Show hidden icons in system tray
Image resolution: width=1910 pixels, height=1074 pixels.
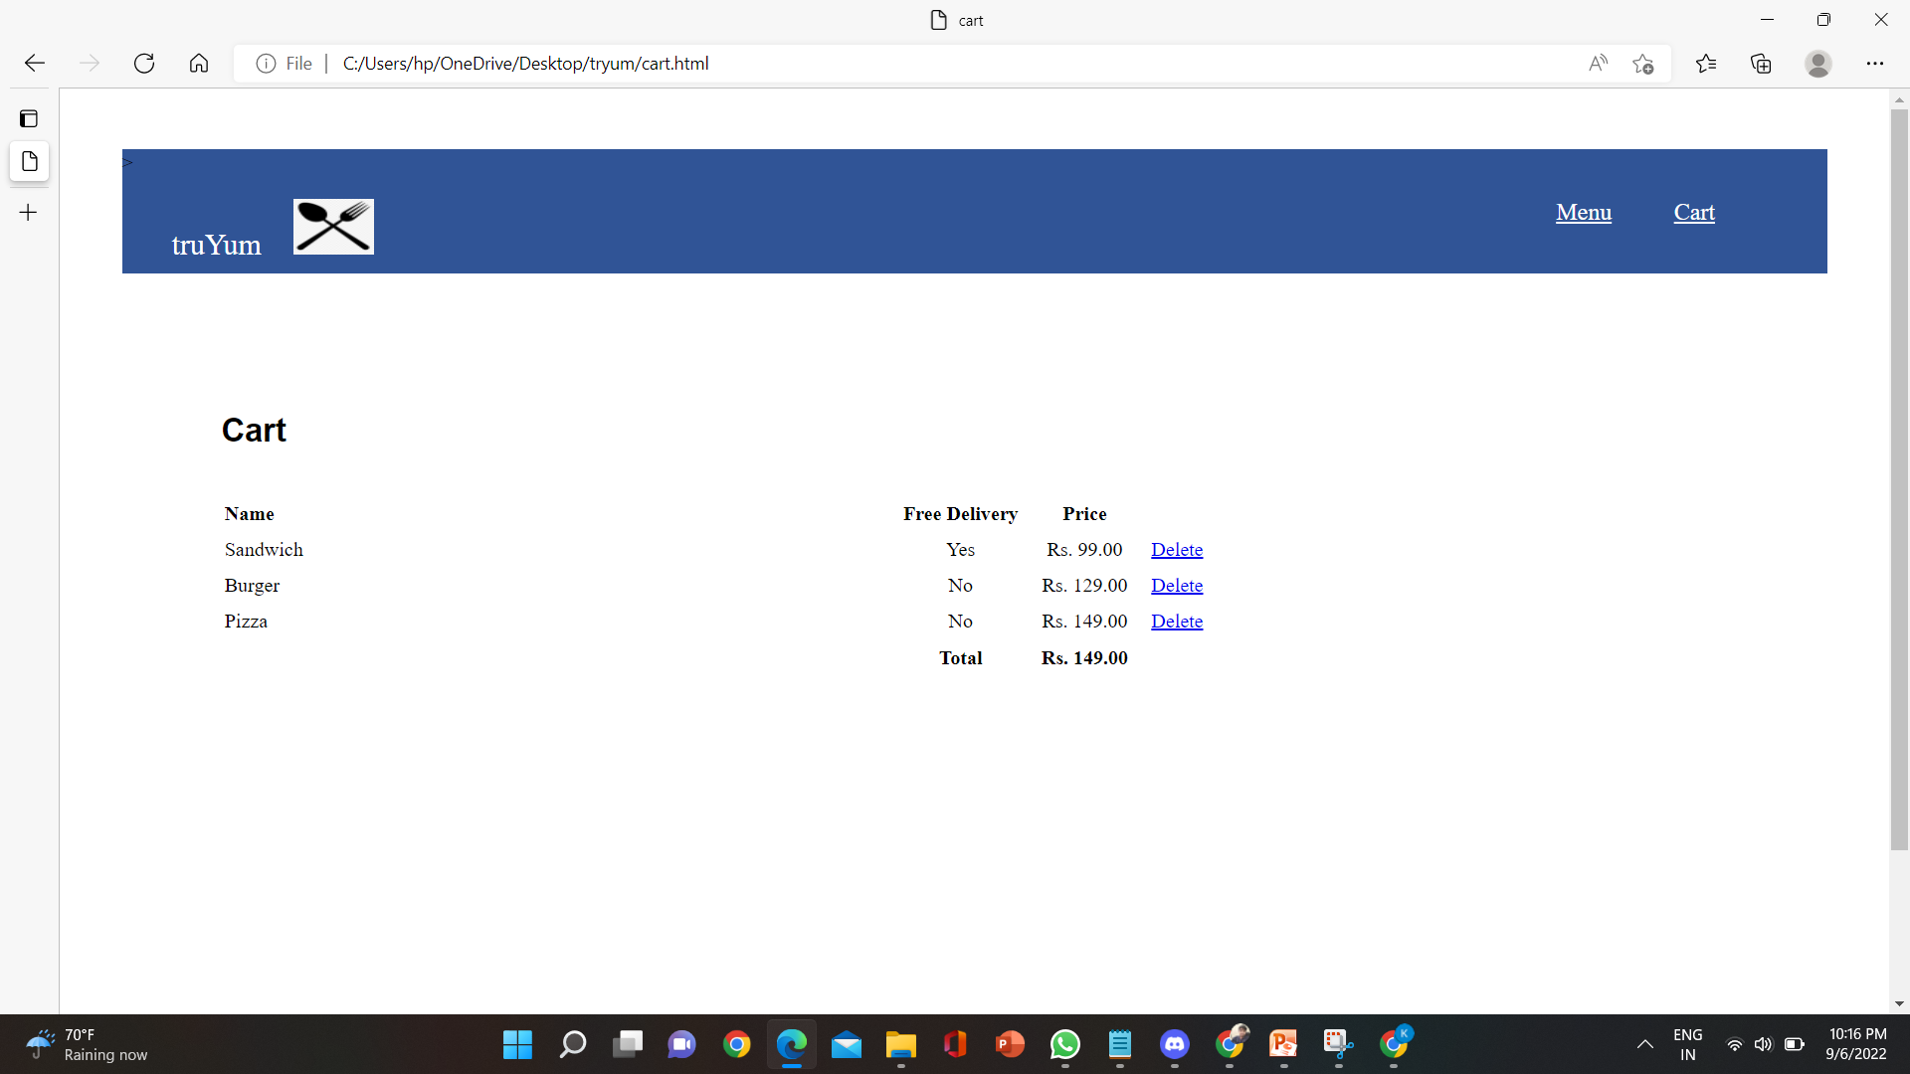coord(1644,1044)
